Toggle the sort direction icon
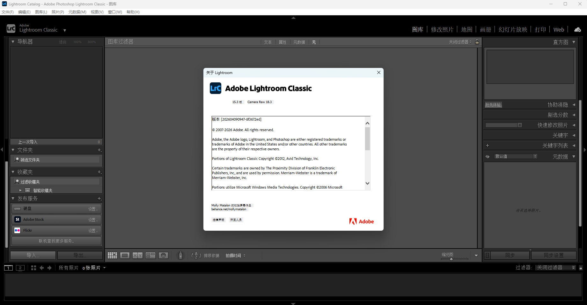 coord(196,255)
